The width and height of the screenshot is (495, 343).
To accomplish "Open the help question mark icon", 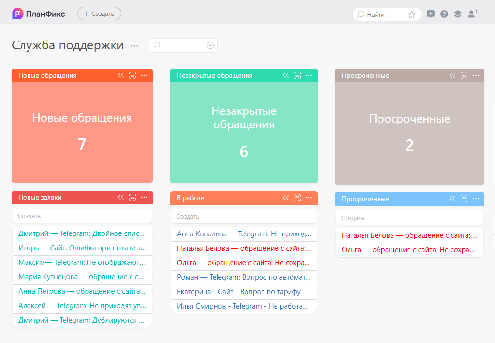I will (x=444, y=14).
